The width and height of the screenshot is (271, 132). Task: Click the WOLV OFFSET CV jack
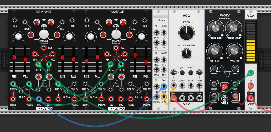tap(214, 84)
